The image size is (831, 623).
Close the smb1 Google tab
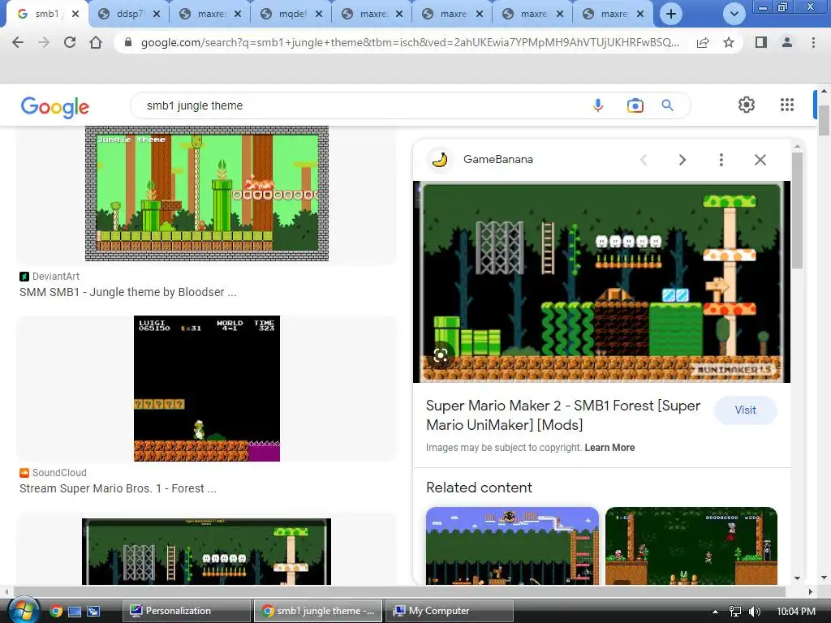[75, 15]
